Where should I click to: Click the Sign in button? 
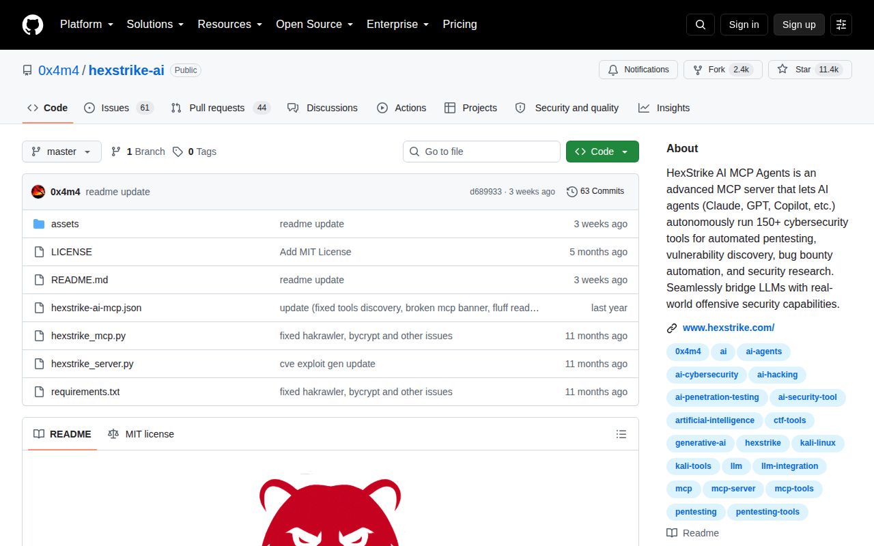point(744,25)
